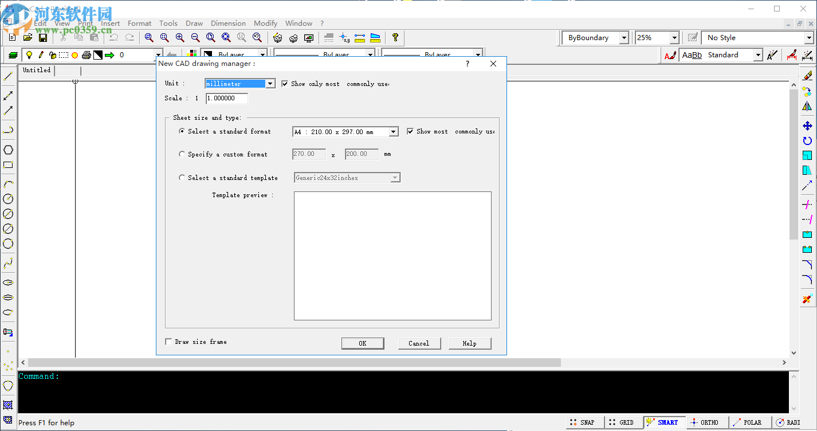Select the 'Specify a custom format' option
This screenshot has width=817, height=431.
point(182,154)
